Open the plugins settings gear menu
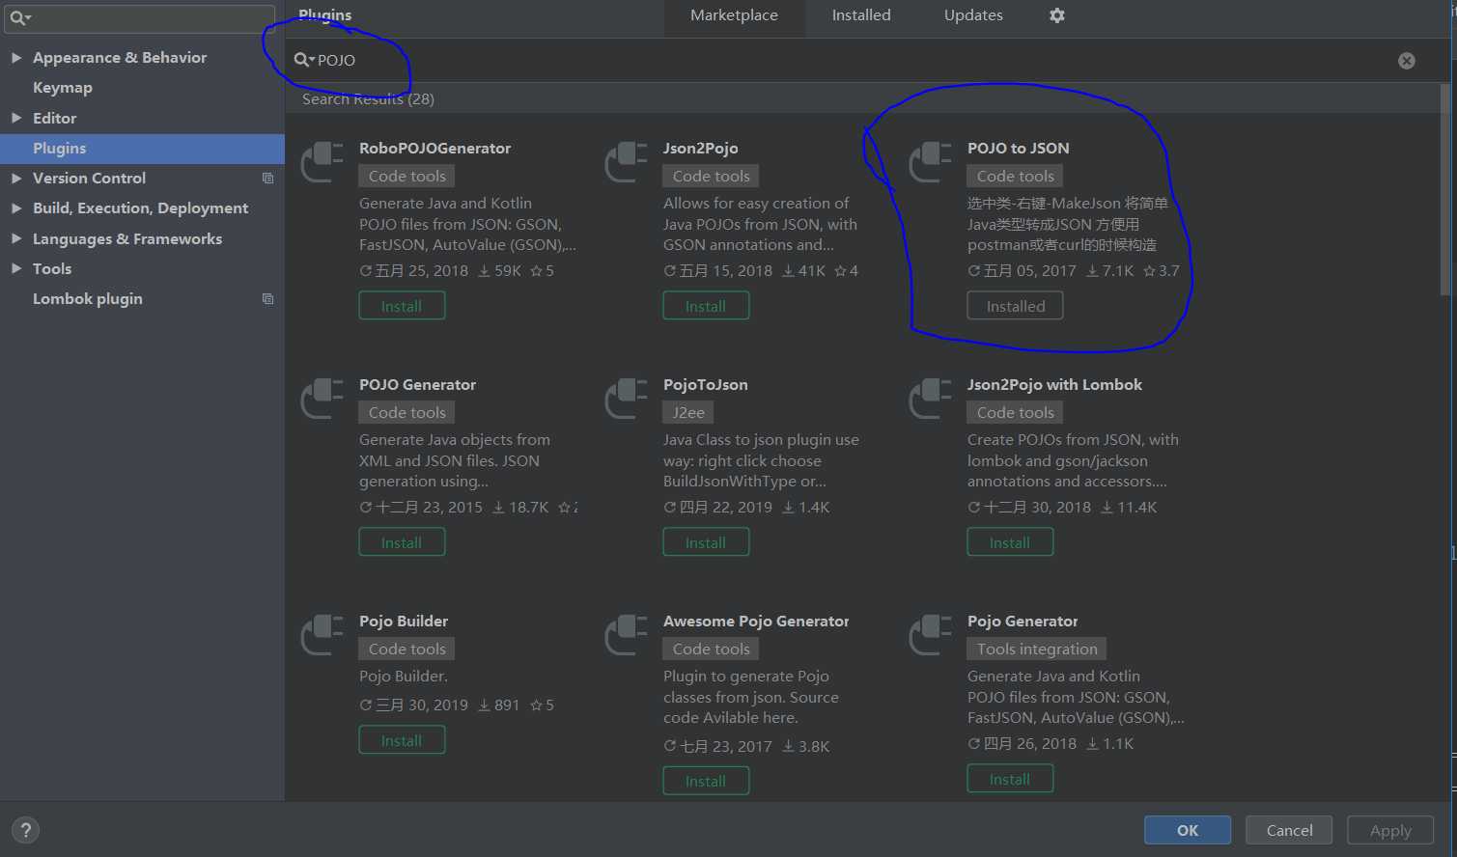This screenshot has height=857, width=1457. (x=1057, y=15)
